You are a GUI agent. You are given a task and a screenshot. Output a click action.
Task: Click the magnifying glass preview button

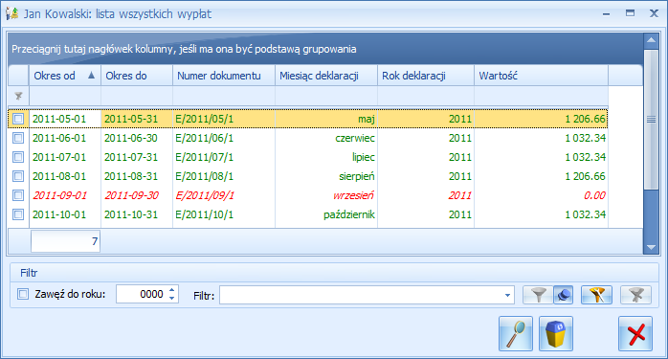coord(516,333)
